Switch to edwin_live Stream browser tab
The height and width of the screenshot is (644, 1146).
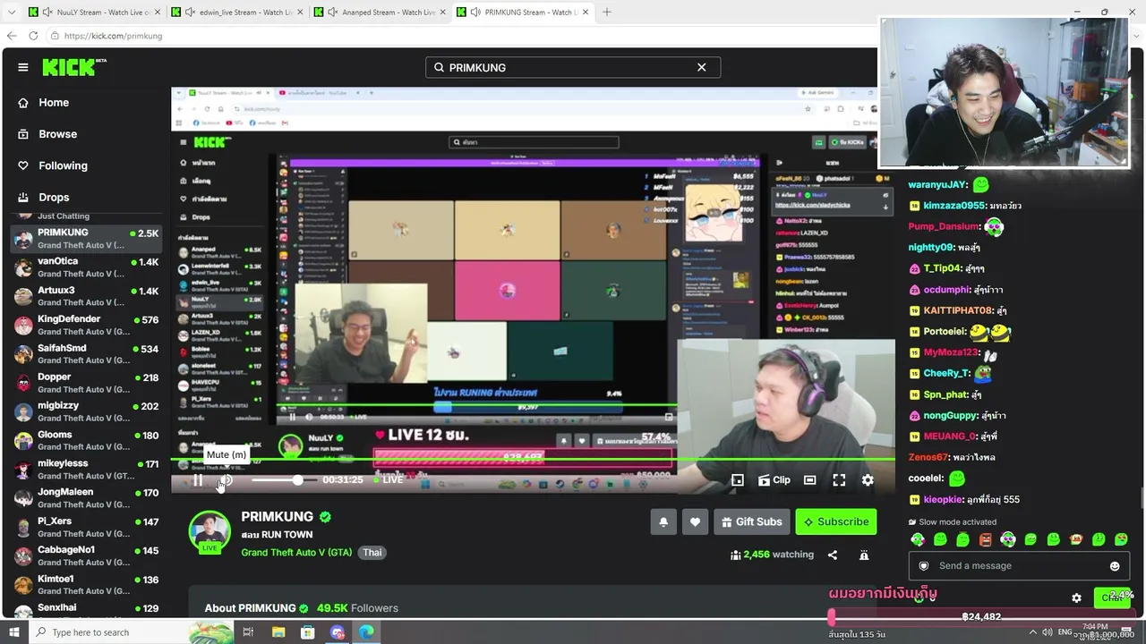pyautogui.click(x=235, y=13)
